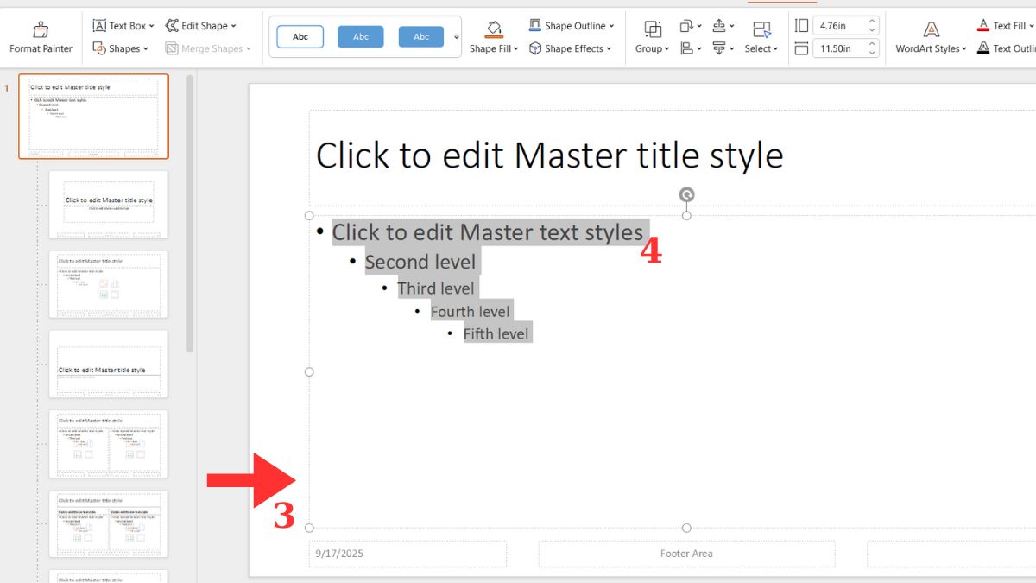Image resolution: width=1036 pixels, height=583 pixels.
Task: Select the third layout thumbnail with content icons
Action: click(109, 284)
